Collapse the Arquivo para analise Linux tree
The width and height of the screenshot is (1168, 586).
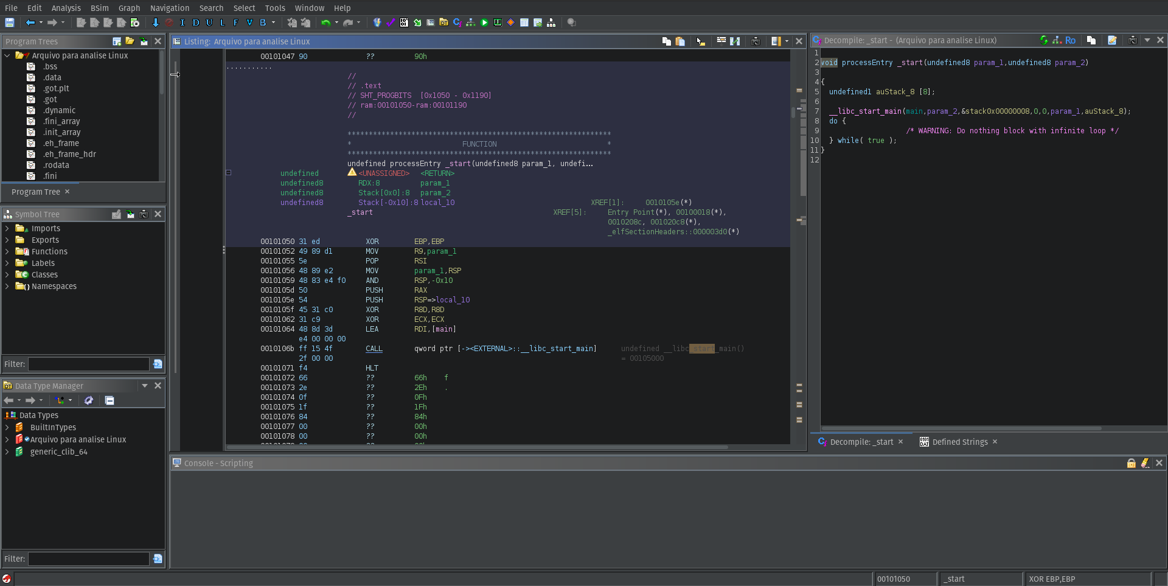click(x=7, y=55)
